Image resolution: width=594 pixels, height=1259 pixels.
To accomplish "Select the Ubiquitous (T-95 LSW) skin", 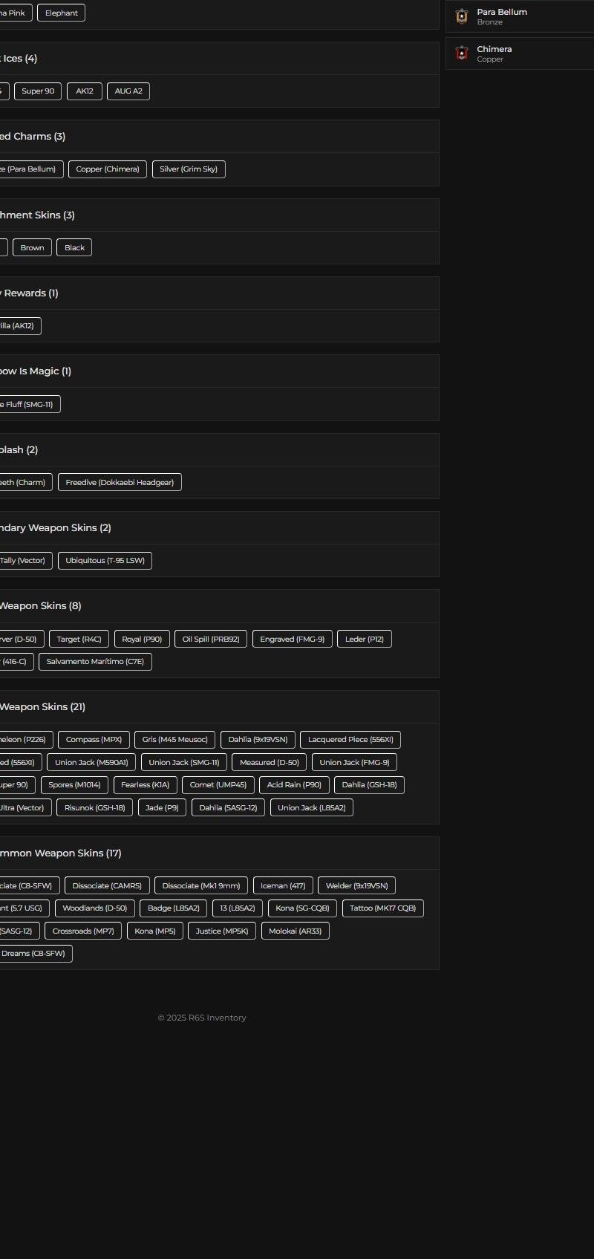I will (105, 561).
